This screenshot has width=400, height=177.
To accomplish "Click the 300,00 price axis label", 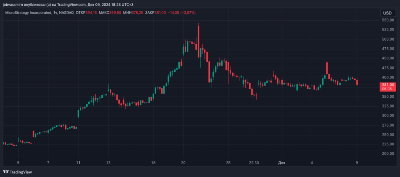I will (387, 116).
